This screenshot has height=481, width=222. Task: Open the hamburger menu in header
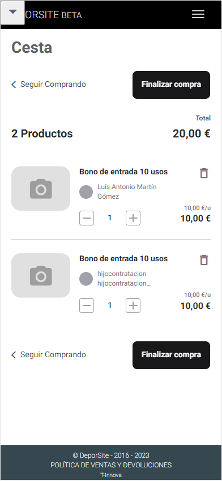tap(198, 14)
